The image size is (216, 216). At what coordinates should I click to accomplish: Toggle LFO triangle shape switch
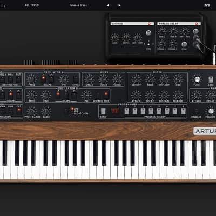(x=11, y=95)
